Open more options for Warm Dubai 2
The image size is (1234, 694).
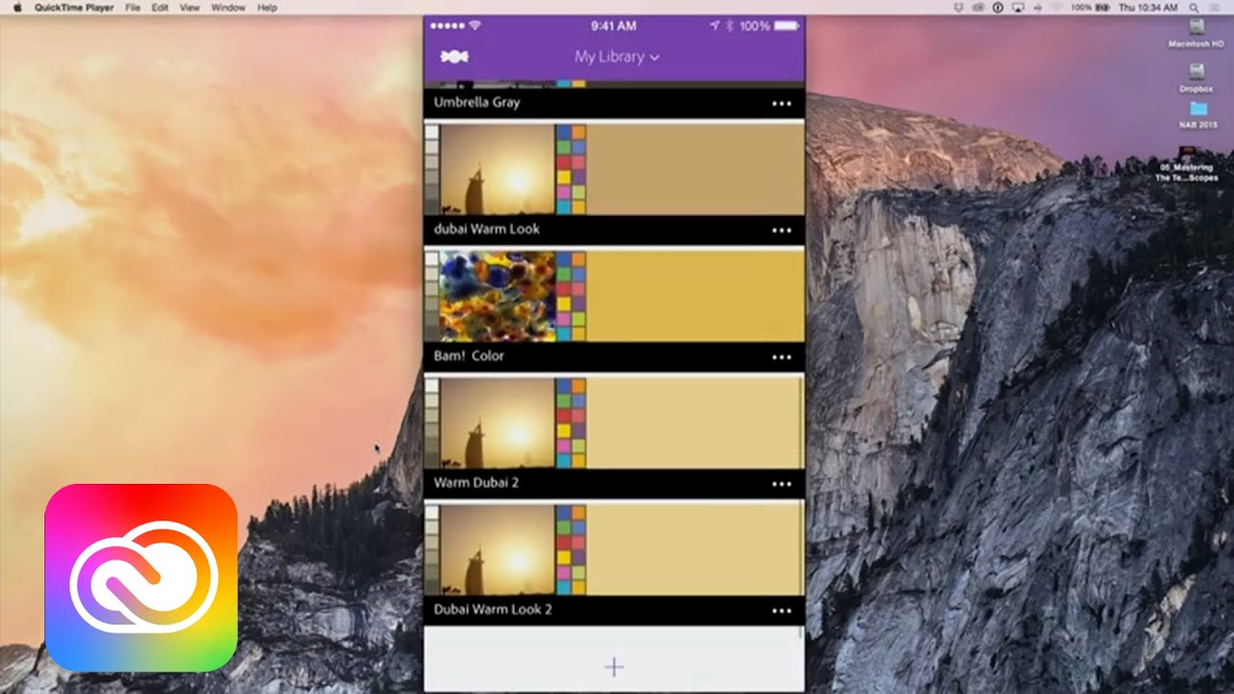782,484
